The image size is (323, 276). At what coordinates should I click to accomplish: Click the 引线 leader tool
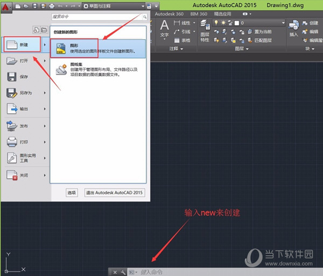(x=182, y=32)
